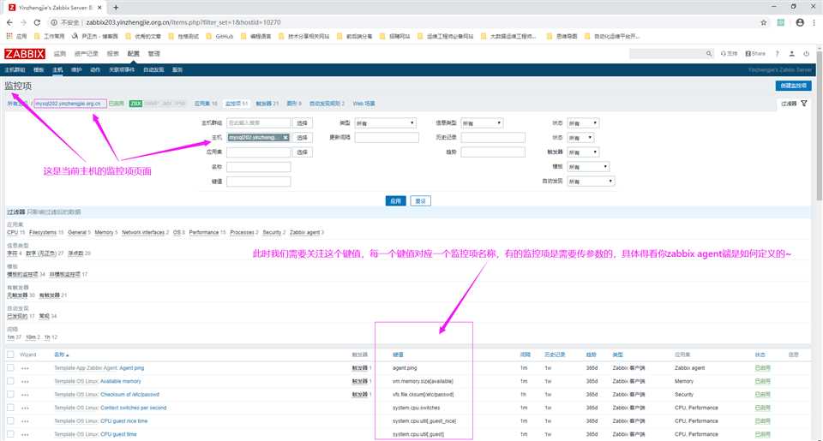
Task: Click the site security info icon in address bar
Action: [53, 22]
